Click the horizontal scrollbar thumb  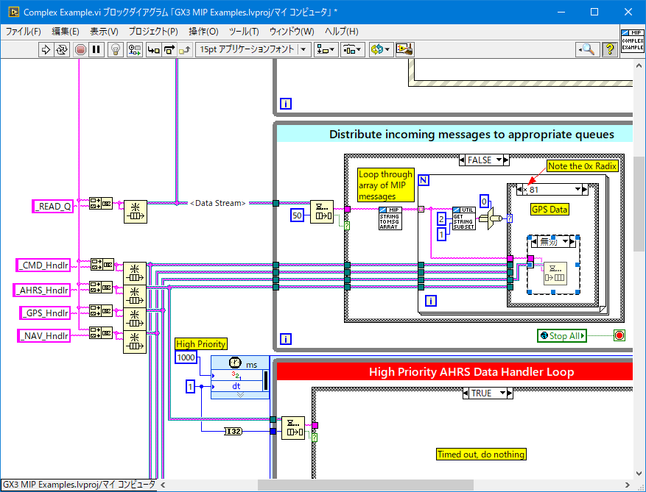coord(365,485)
